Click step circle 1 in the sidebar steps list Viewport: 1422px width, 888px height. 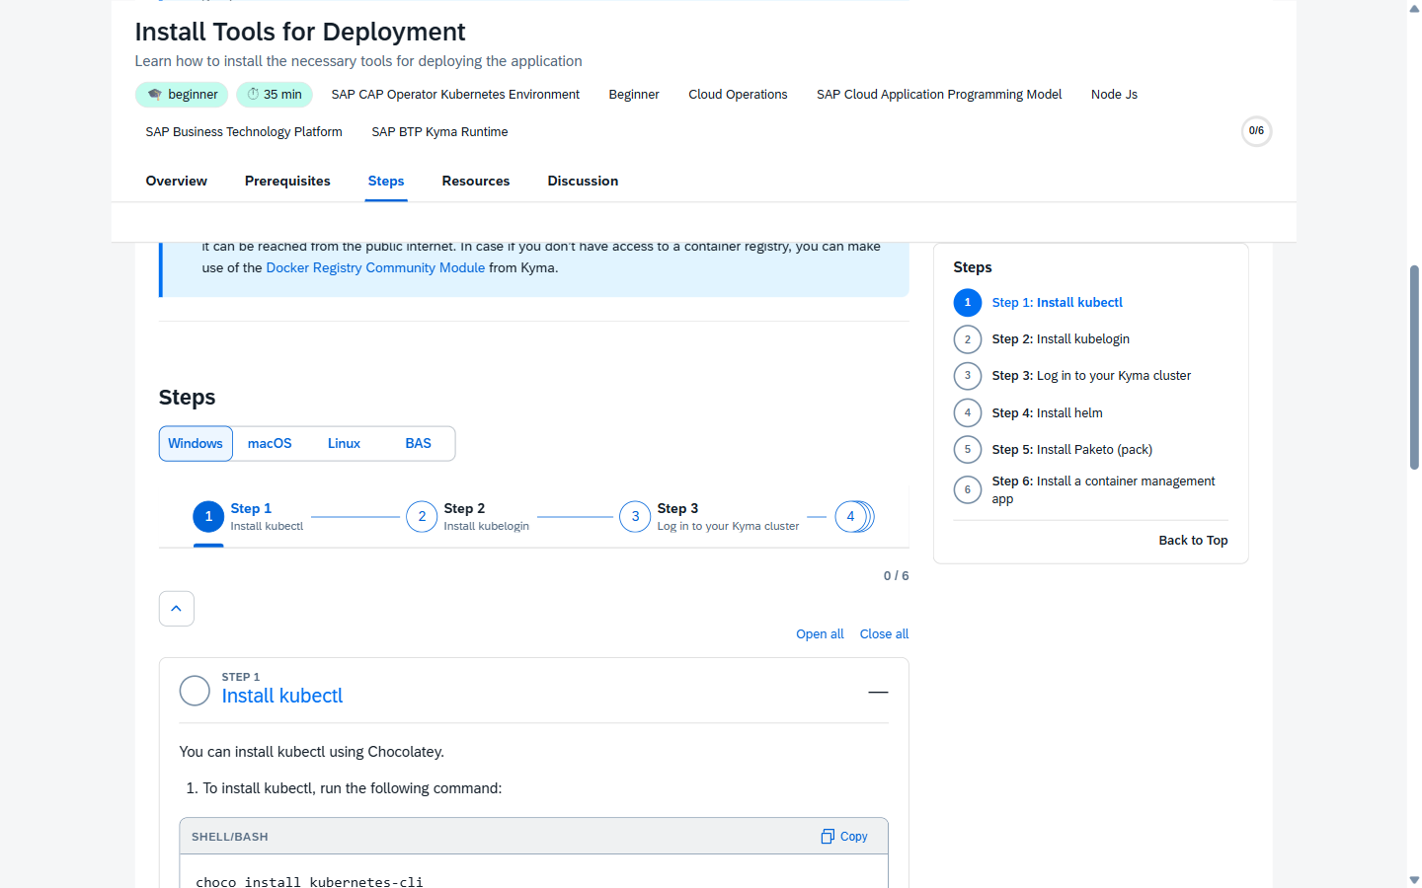point(968,303)
